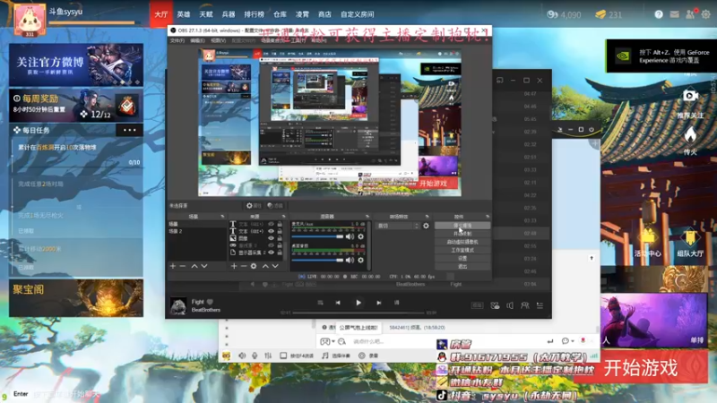Change play mode icon in music player
This screenshot has width=717, height=403.
320,303
